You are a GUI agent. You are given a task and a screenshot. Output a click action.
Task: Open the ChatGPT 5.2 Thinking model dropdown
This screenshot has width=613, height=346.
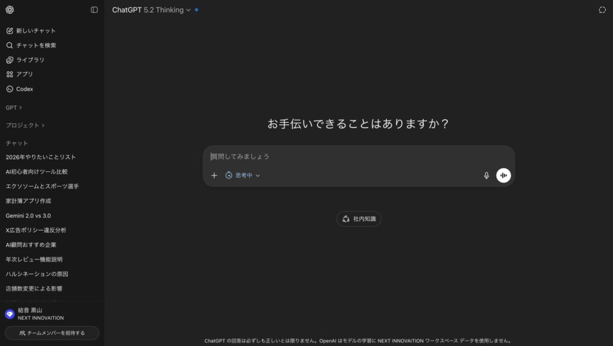[x=151, y=10]
